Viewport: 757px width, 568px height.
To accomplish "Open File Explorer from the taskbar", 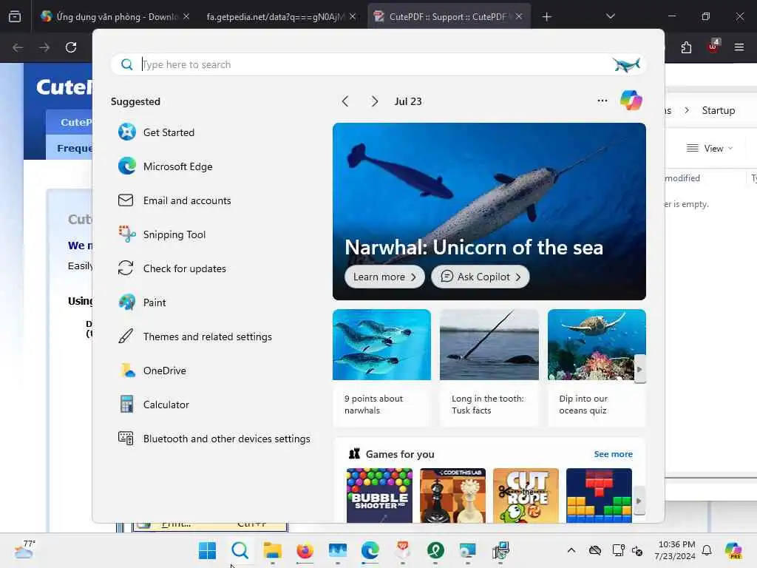I will coord(272,550).
